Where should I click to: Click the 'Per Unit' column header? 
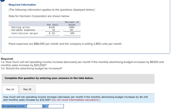[53, 25]
